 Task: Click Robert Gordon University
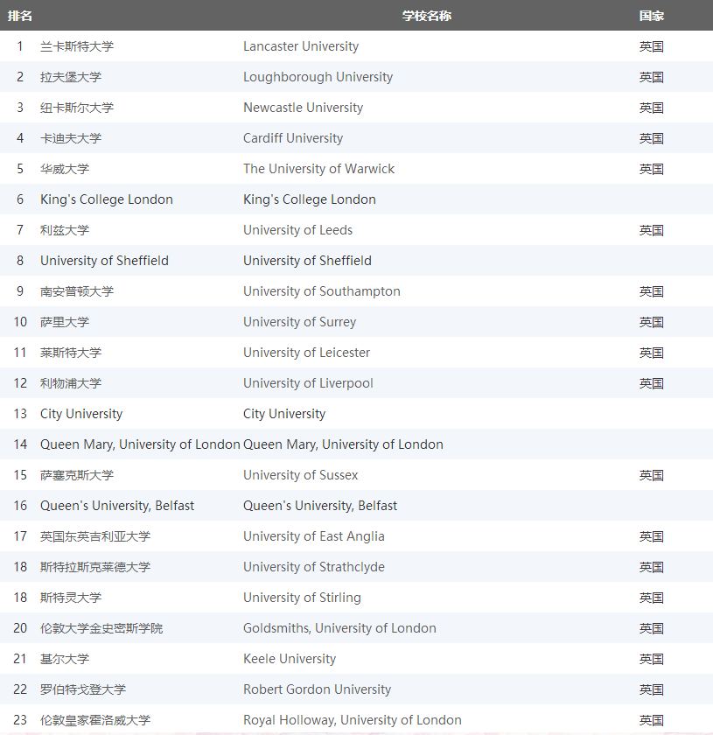click(x=317, y=689)
